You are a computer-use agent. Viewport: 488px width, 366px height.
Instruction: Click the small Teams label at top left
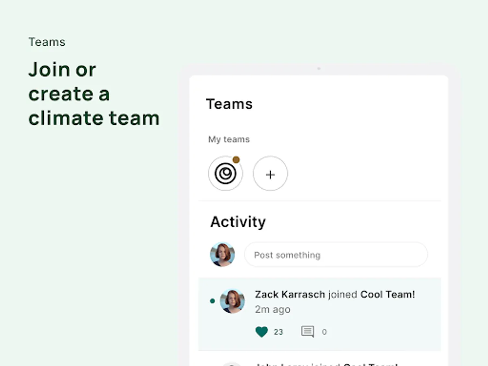point(47,42)
